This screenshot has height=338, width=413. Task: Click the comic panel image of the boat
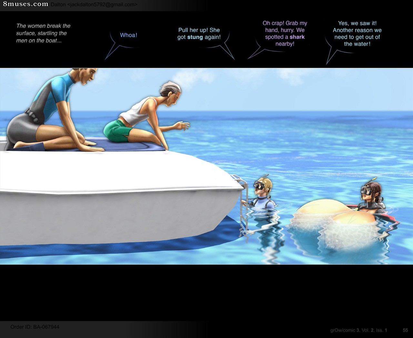pyautogui.click(x=206, y=166)
